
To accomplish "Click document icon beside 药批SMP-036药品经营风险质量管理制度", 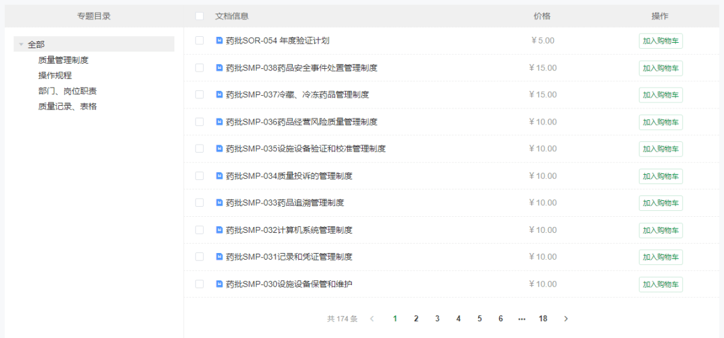I will [x=219, y=122].
